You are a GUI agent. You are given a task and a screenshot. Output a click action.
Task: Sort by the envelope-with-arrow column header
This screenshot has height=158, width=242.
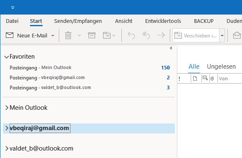pos(205,78)
